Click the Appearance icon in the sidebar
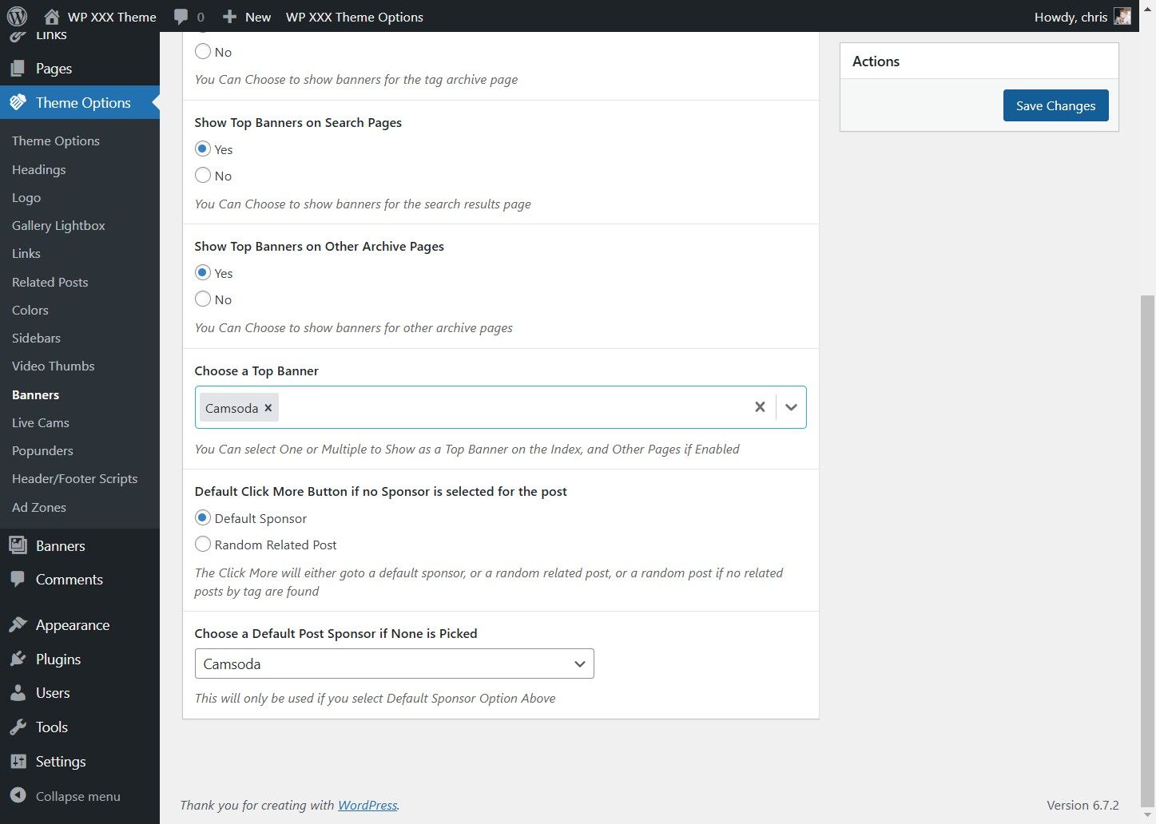The height and width of the screenshot is (824, 1156). pyautogui.click(x=18, y=624)
